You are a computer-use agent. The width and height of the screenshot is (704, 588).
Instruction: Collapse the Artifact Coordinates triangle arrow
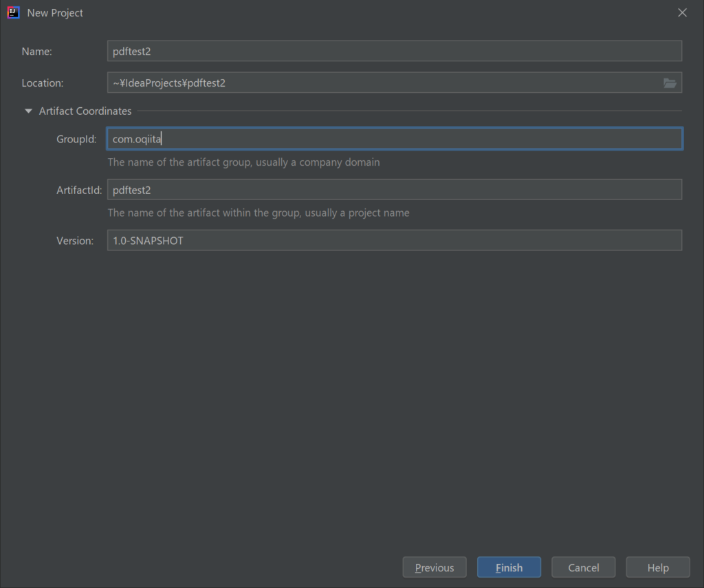click(x=28, y=111)
